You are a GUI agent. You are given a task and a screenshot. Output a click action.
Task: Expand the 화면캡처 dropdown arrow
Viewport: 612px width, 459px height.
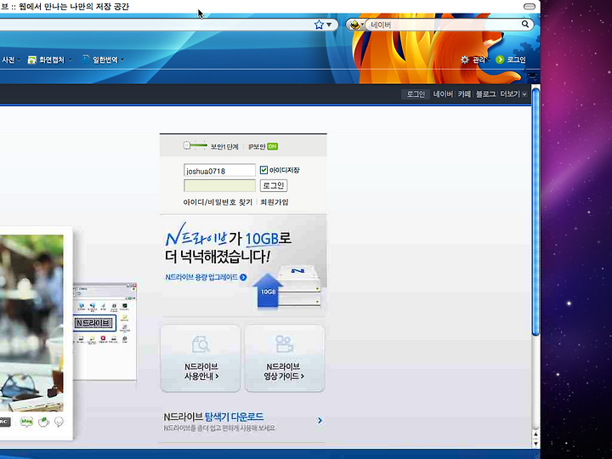pyautogui.click(x=71, y=59)
